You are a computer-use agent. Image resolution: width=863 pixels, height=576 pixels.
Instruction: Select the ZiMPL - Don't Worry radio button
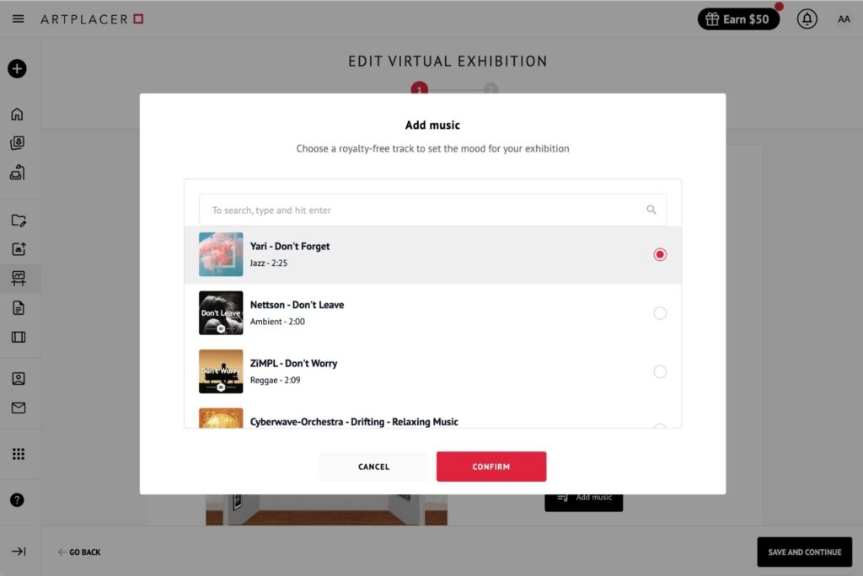click(659, 372)
